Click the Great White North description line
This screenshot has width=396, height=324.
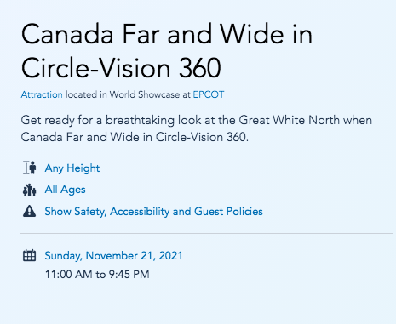(197, 121)
